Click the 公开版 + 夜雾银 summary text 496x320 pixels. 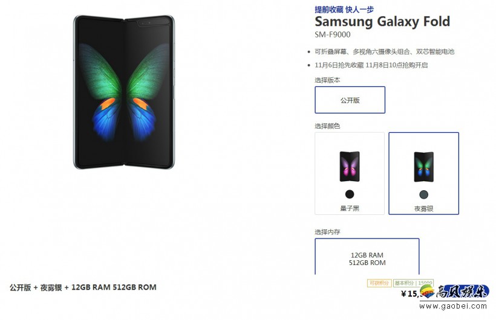tap(83, 287)
